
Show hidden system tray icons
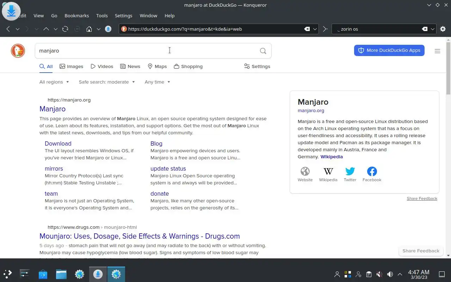[400, 274]
